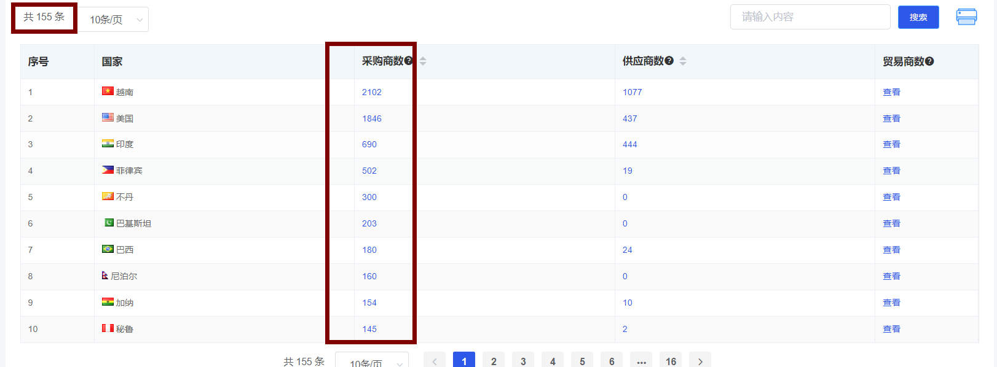Open 美国 supplier count 437
This screenshot has height=367, width=997.
pyautogui.click(x=630, y=118)
